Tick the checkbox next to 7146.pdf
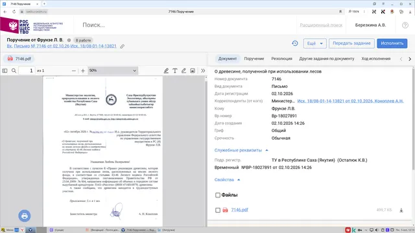 (x=218, y=210)
